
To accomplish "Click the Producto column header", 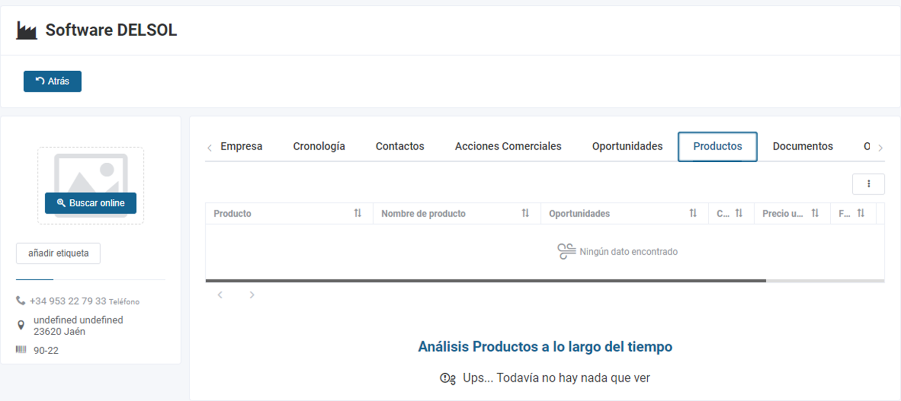I will pos(289,213).
